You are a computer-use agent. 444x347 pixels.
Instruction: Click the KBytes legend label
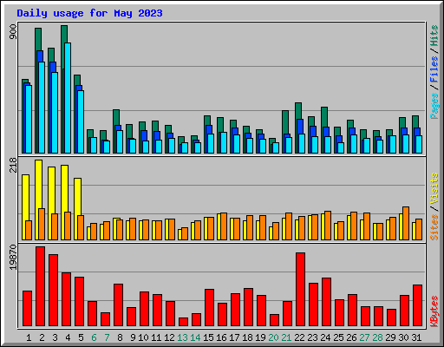(x=434, y=311)
